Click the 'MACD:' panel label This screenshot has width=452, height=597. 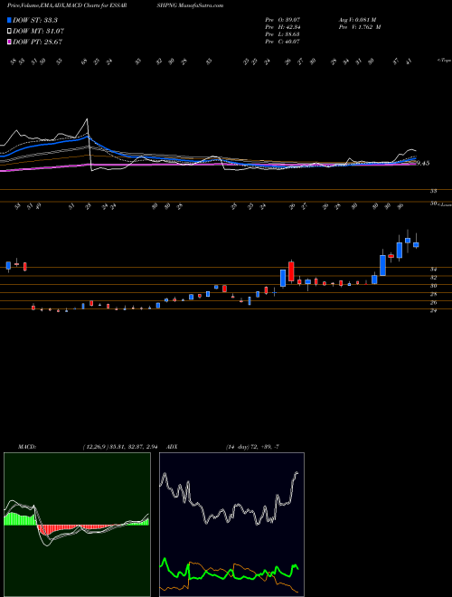[27, 447]
